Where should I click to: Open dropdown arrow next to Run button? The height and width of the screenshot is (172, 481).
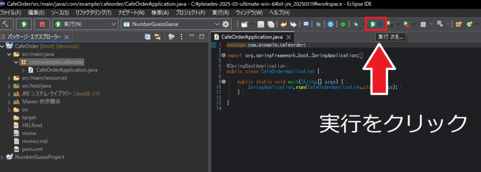[x=380, y=24]
